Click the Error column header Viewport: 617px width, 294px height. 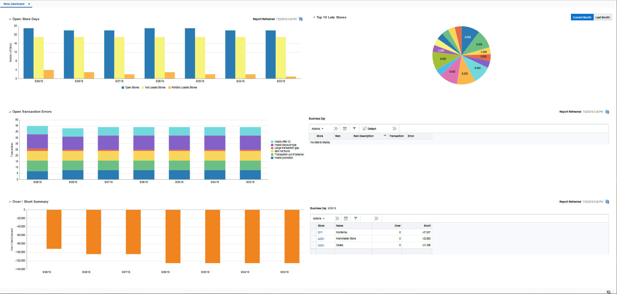pos(419,136)
